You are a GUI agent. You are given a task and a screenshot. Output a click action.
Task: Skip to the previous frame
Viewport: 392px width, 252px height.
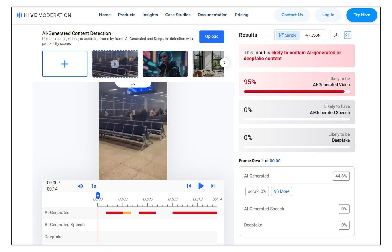pos(189,186)
